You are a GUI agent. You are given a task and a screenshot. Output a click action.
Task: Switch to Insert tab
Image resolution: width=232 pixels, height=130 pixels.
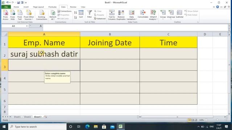(x=26, y=7)
